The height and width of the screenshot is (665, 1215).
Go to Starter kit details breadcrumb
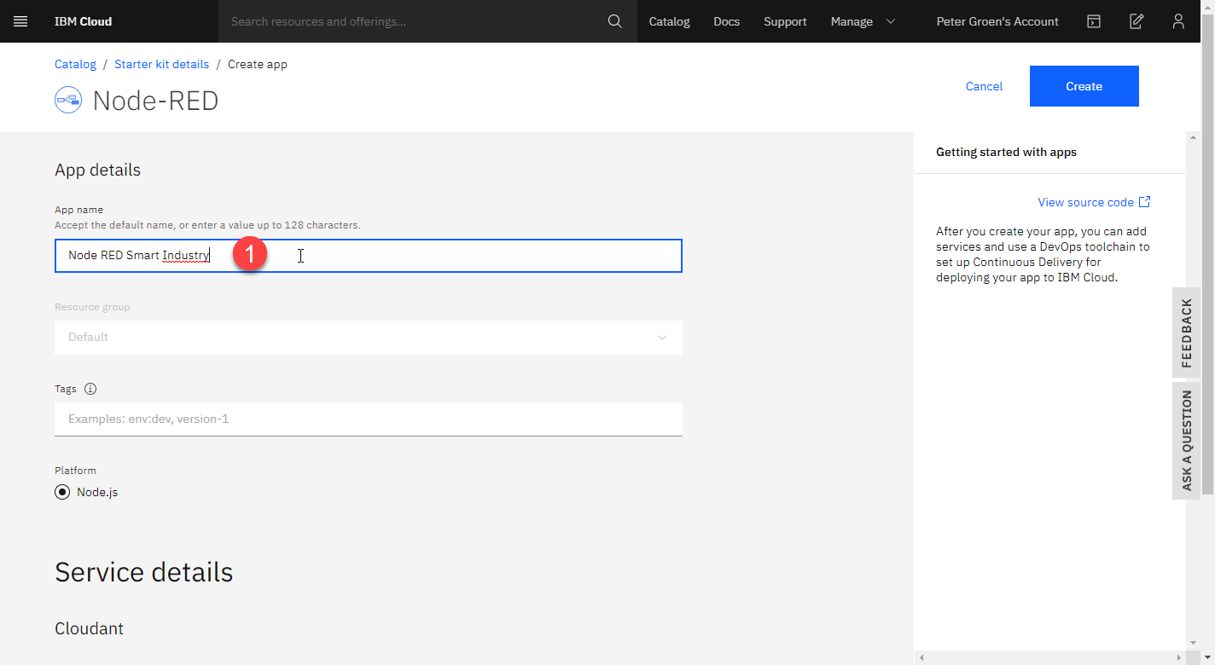161,64
